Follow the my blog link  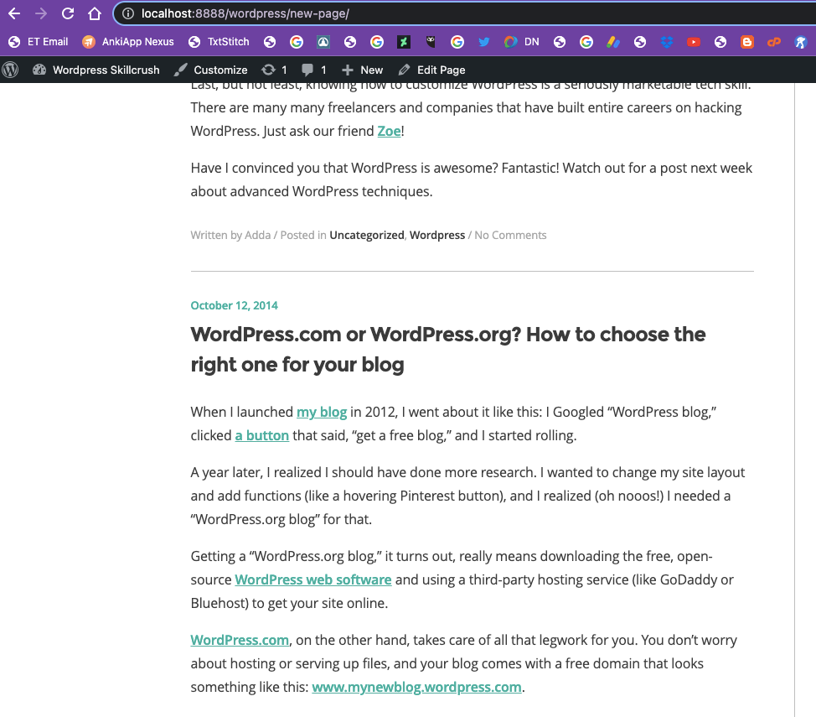322,412
